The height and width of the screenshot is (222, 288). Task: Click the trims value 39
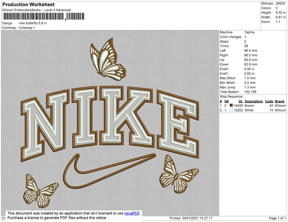click(246, 46)
